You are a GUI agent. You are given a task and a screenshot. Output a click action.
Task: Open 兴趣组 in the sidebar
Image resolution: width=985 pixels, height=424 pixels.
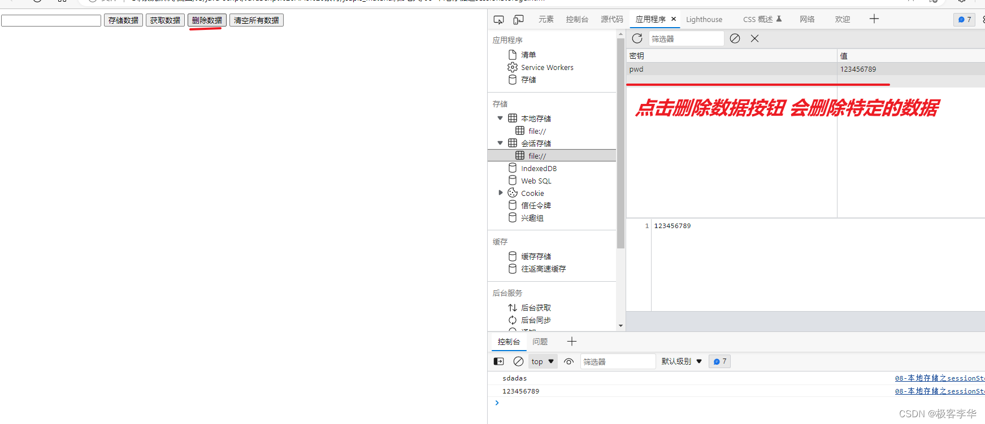point(532,218)
